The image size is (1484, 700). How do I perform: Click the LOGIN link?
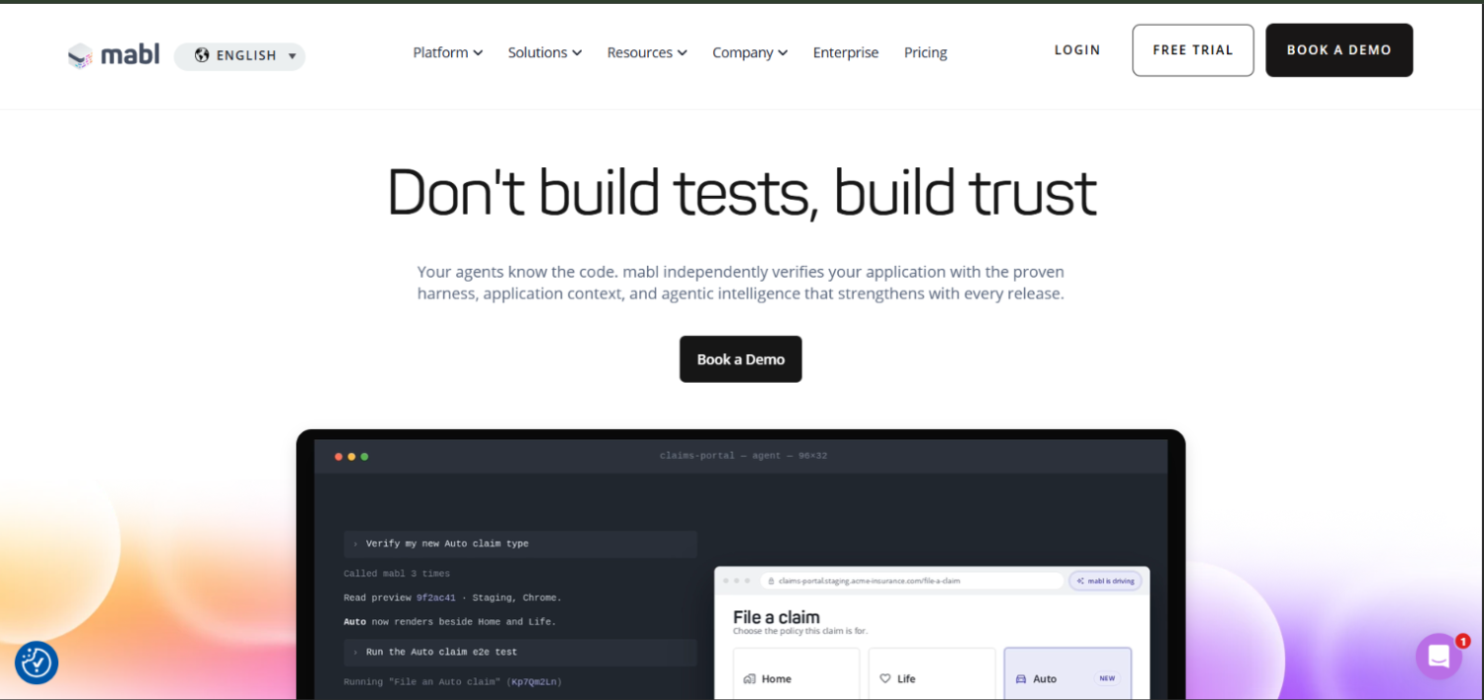(x=1077, y=50)
